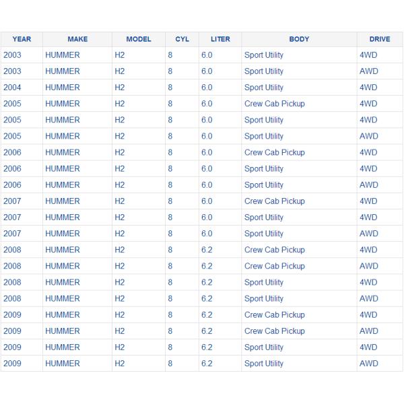Click Crew Cab Pickup in the 2006 row
The height and width of the screenshot is (404, 404).
click(x=274, y=152)
